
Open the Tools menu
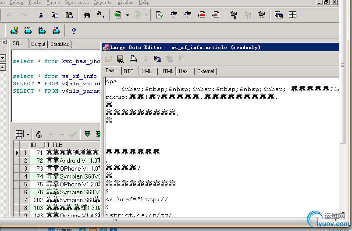35,3
